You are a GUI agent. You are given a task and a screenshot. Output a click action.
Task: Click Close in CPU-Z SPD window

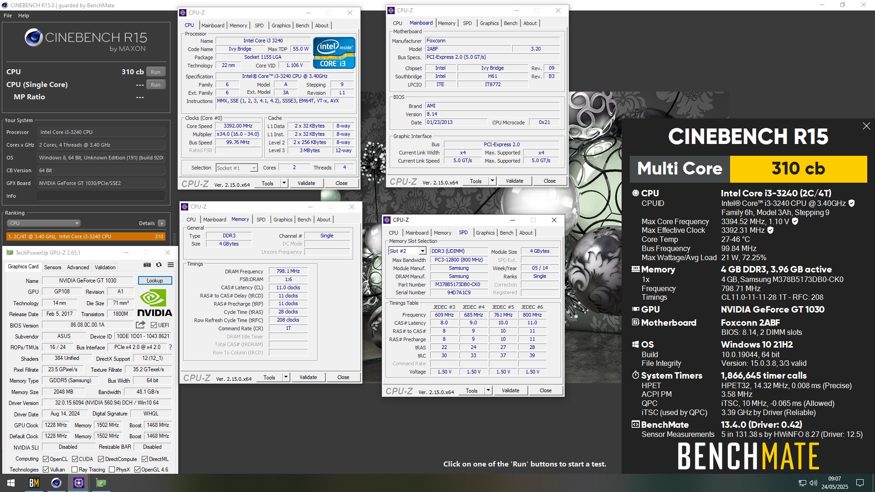point(546,390)
